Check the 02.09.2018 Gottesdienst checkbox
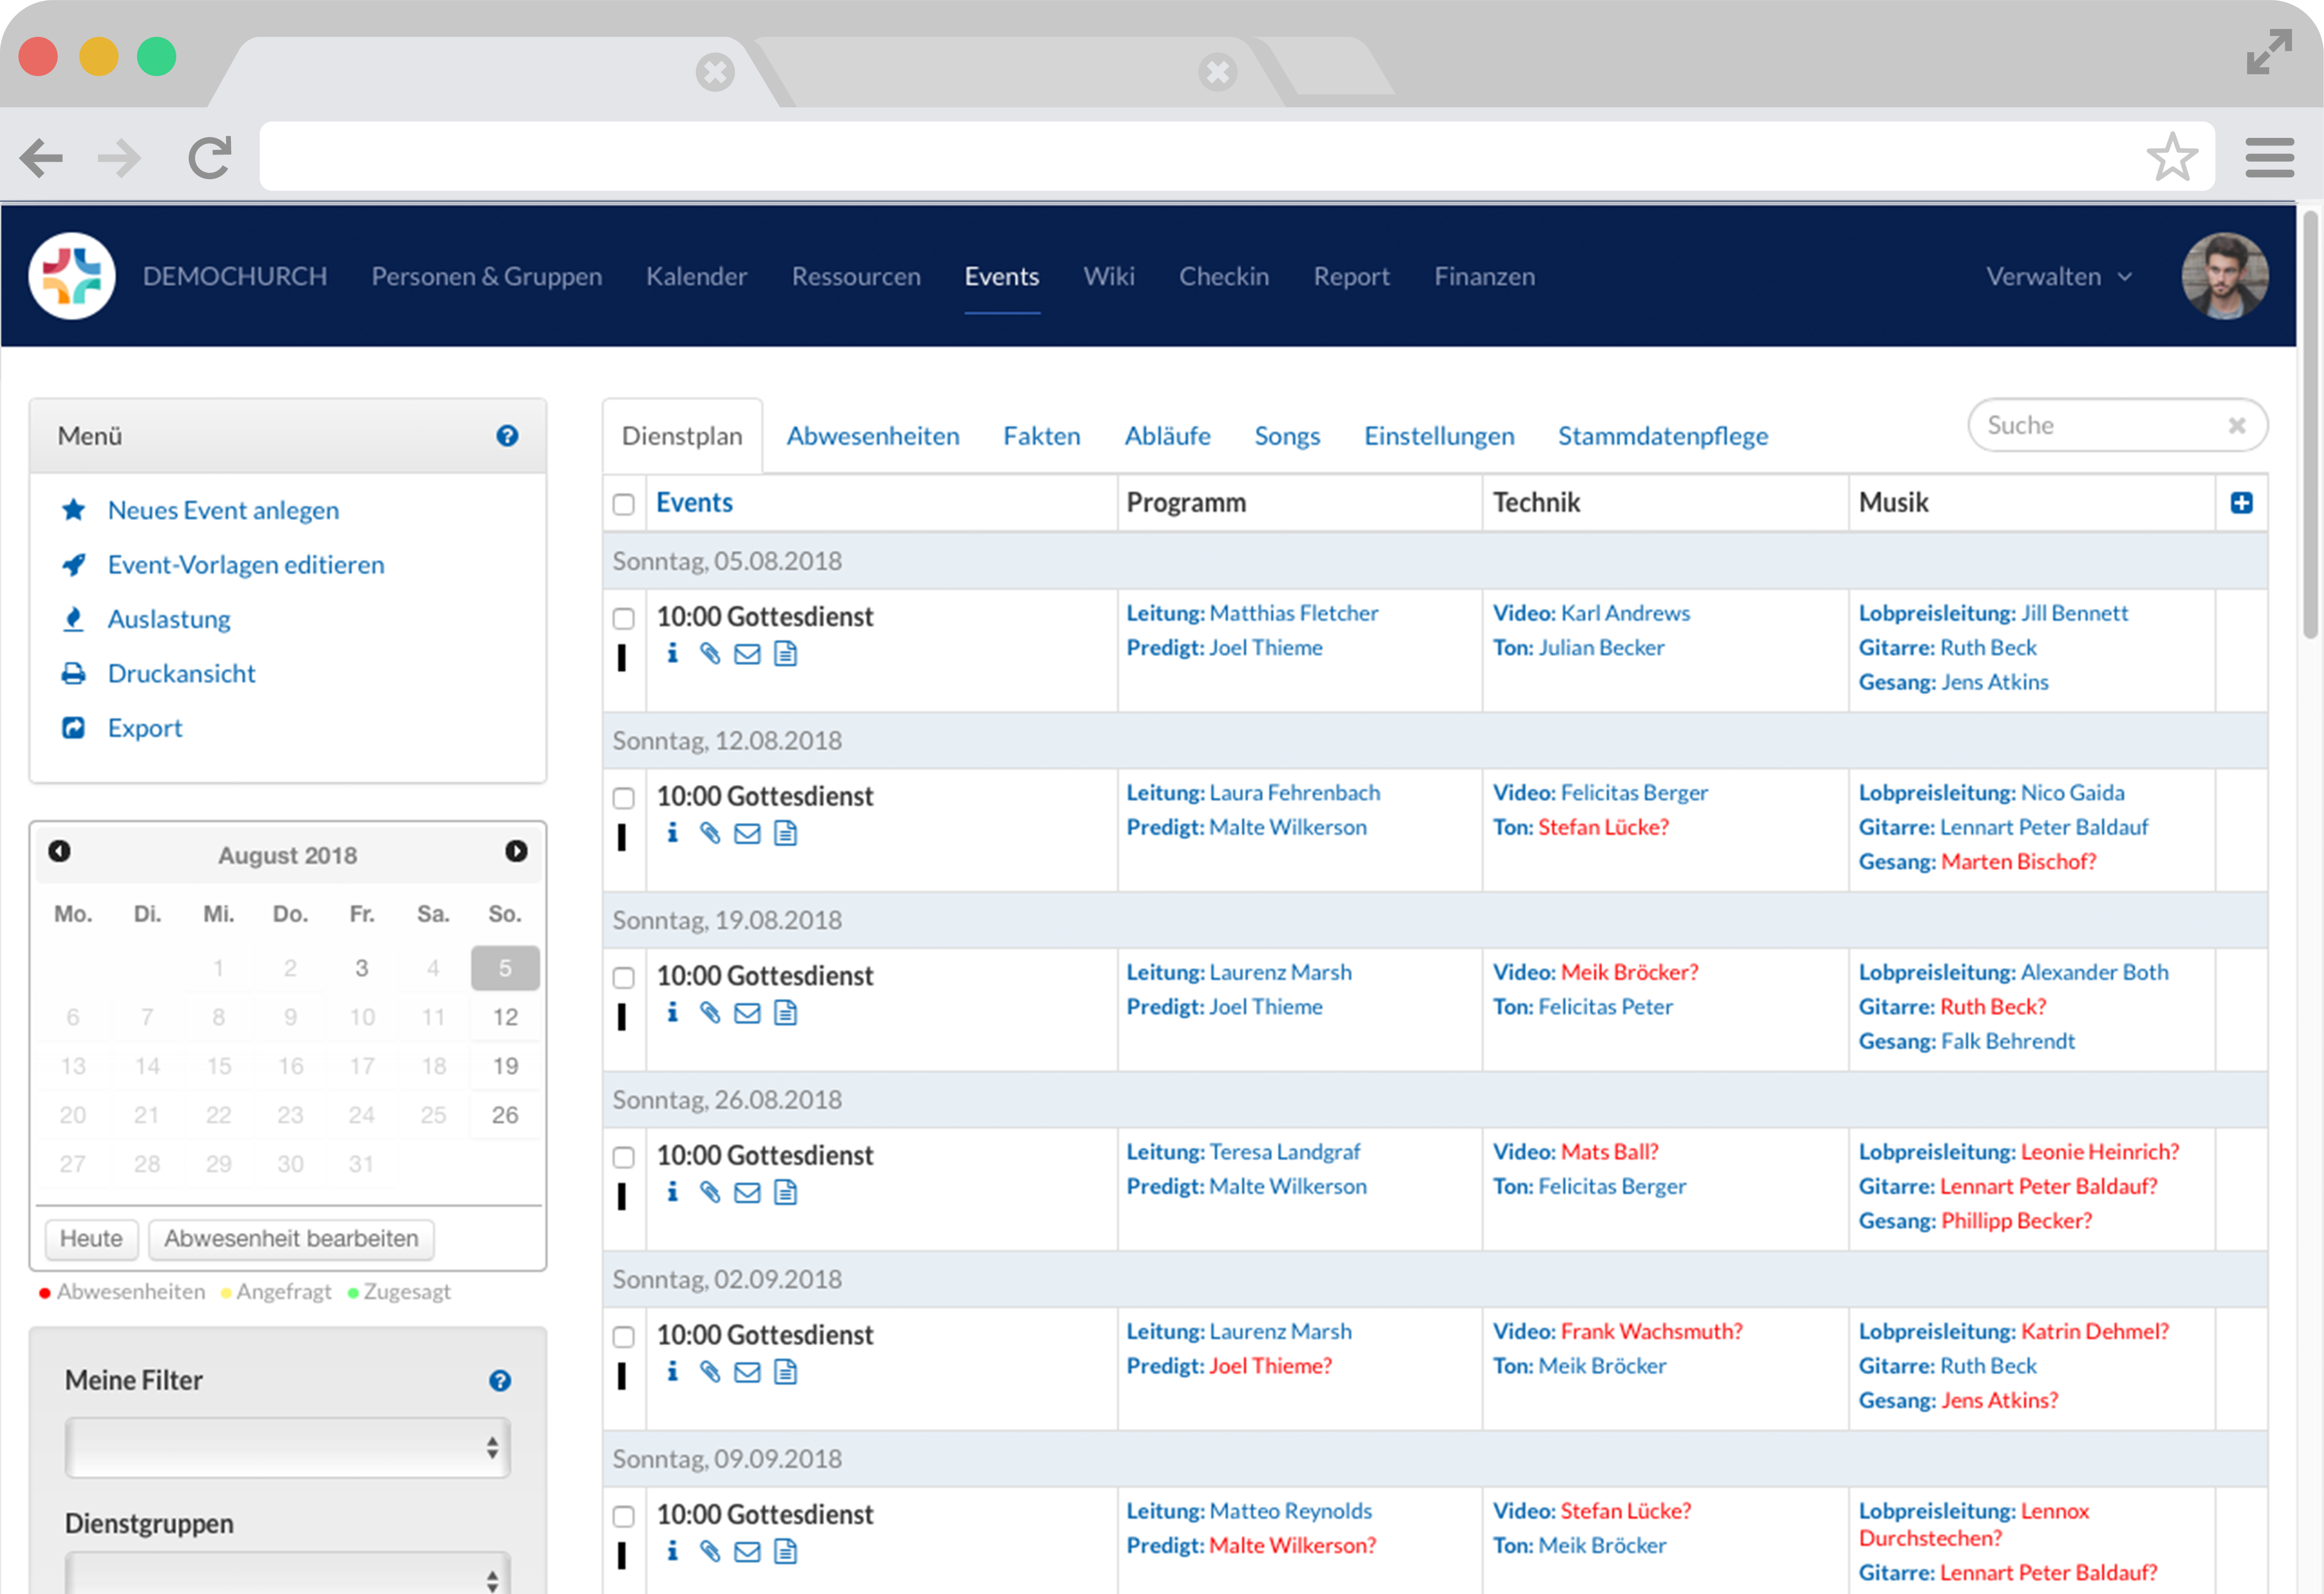This screenshot has height=1594, width=2324. [623, 1337]
